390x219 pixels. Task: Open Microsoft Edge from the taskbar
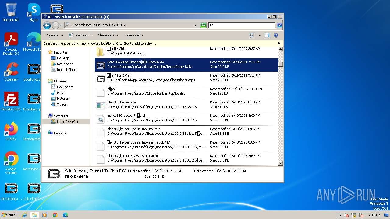coord(65,215)
